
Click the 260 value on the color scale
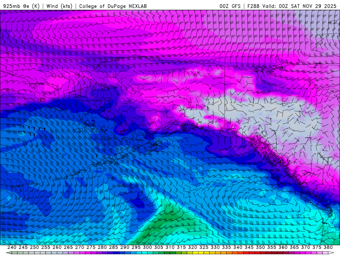pos(57,247)
